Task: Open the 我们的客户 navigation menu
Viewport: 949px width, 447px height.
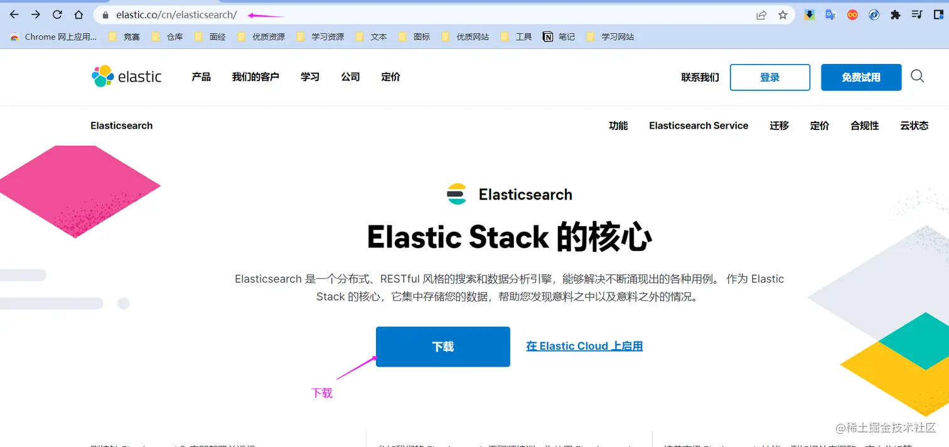Action: click(255, 77)
